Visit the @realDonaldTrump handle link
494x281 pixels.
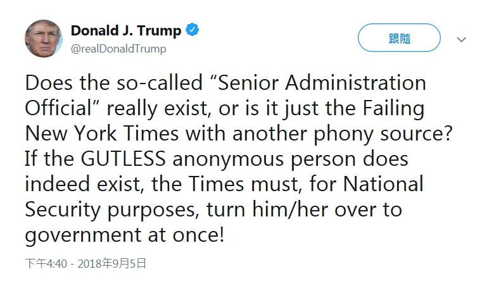point(118,49)
